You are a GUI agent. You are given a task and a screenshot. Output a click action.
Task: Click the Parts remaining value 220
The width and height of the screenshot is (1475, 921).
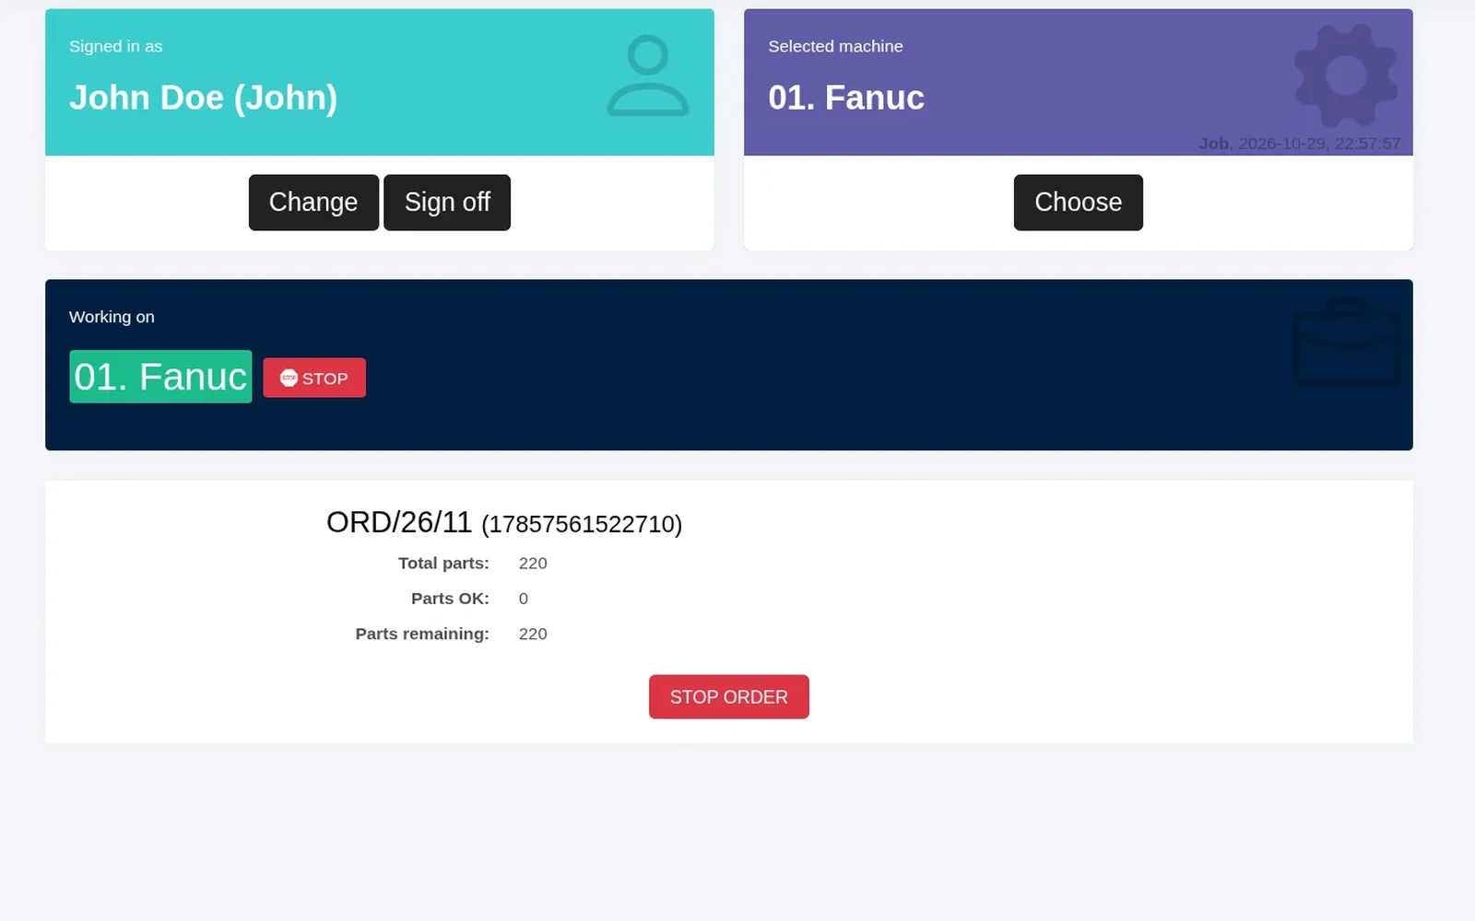533,635
